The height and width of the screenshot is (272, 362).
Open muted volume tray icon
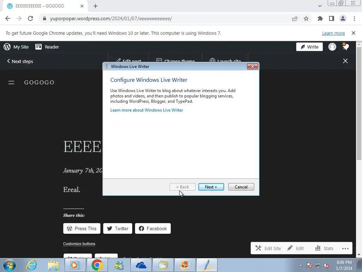326,265
